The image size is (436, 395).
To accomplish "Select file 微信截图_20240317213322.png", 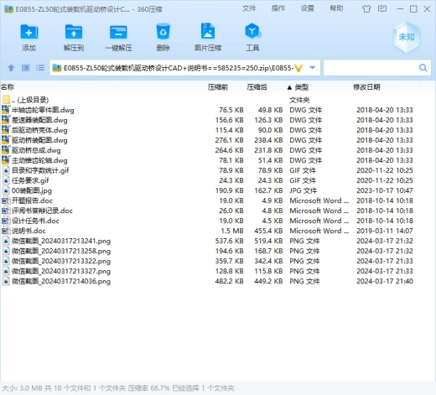I will 61,261.
